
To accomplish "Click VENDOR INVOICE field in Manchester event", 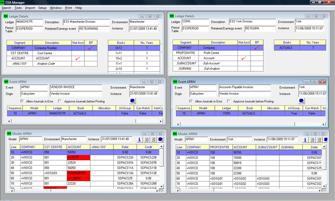I will pos(76,88).
